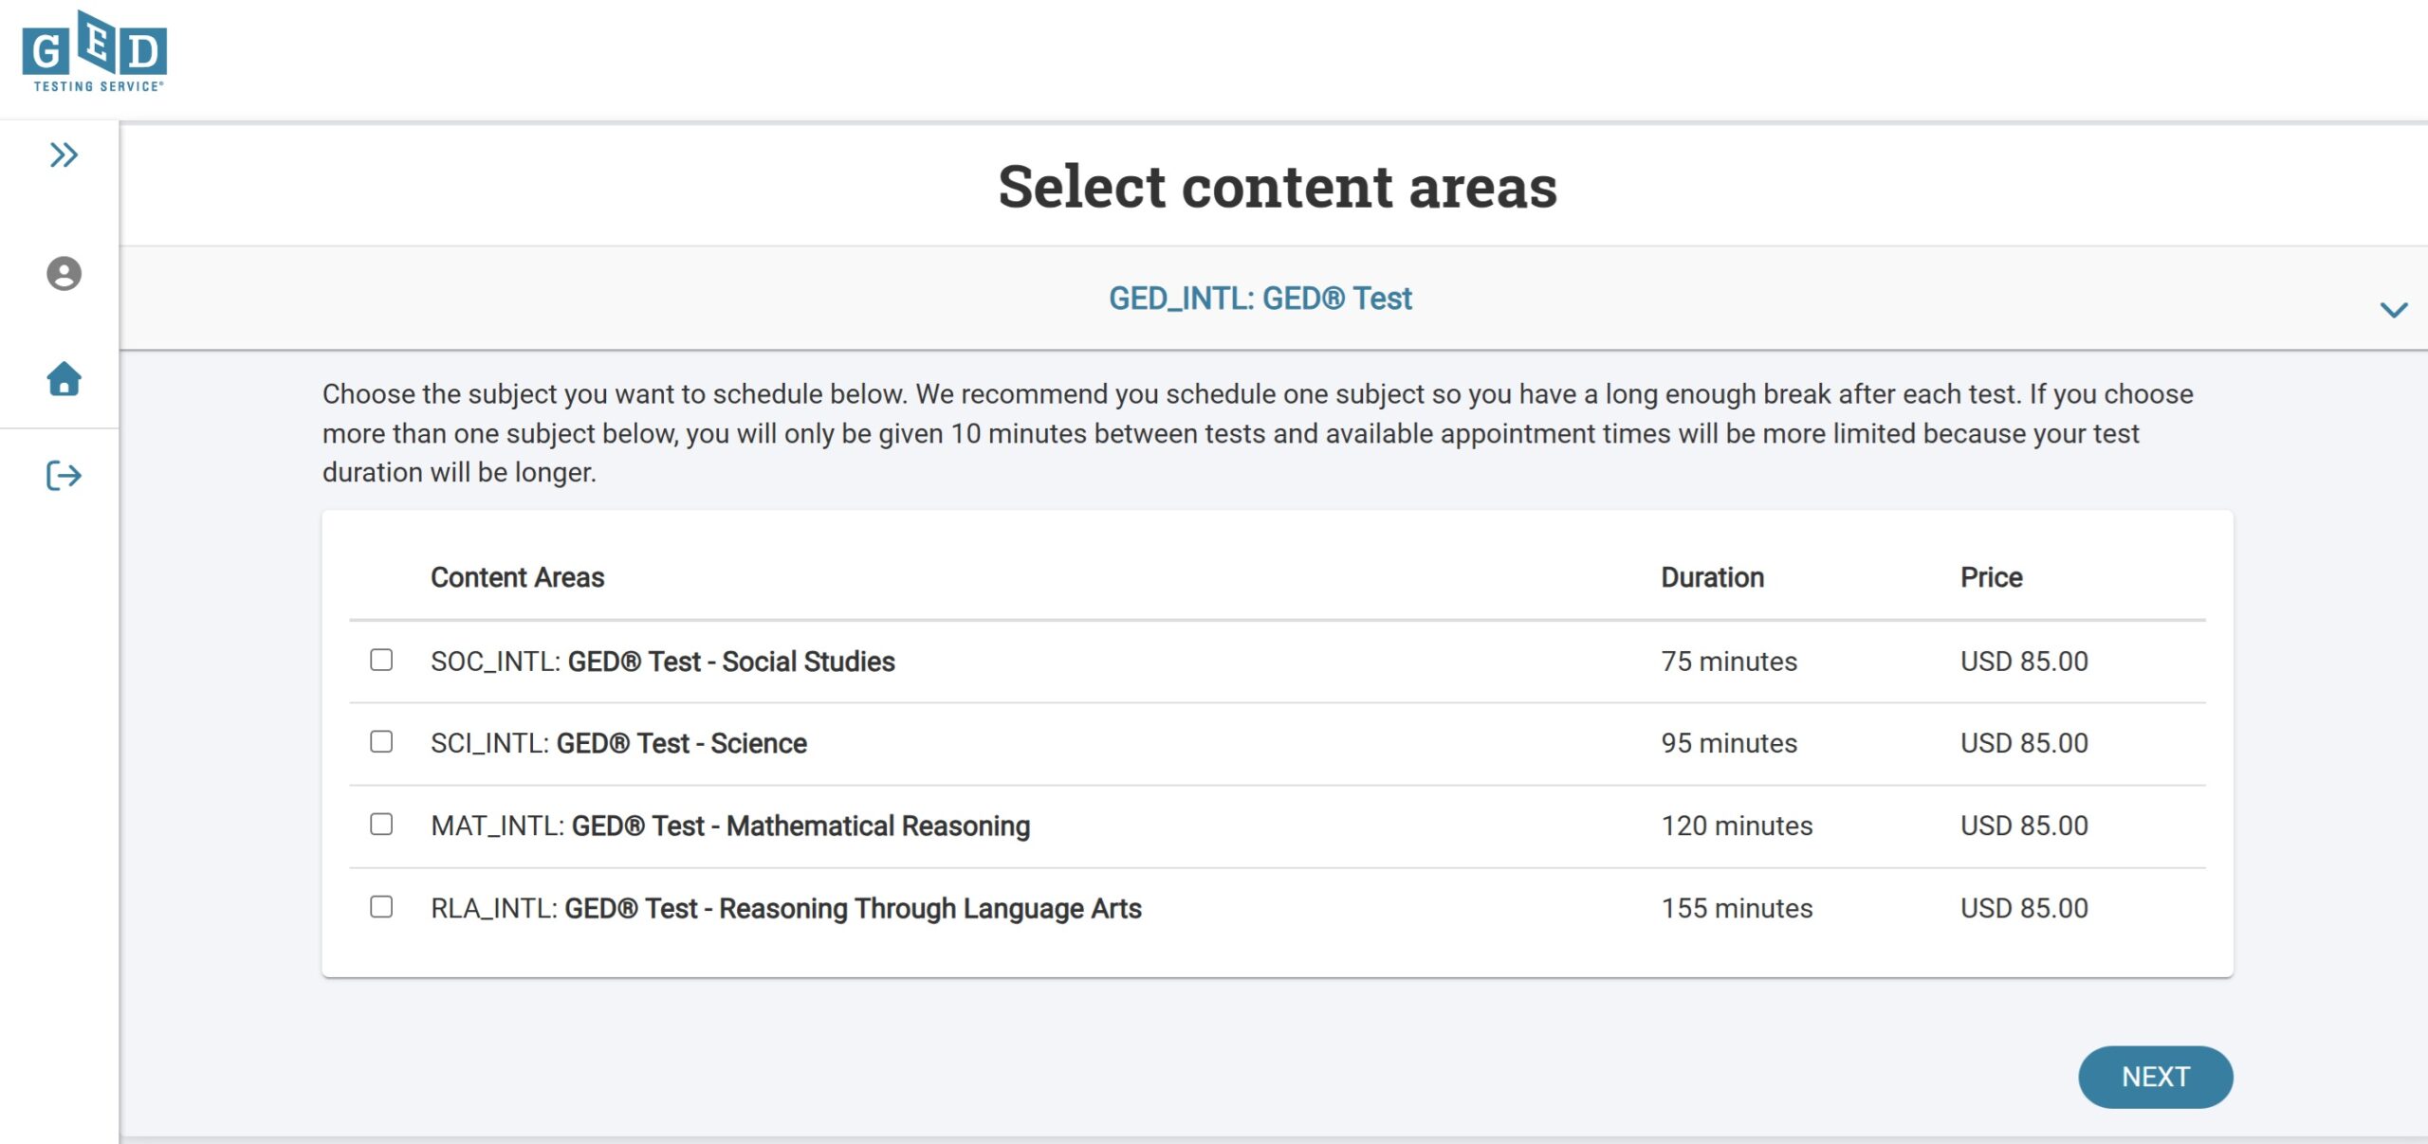Tick Reasoning Through Language Arts checkbox
This screenshot has height=1144, width=2428.
tap(381, 907)
